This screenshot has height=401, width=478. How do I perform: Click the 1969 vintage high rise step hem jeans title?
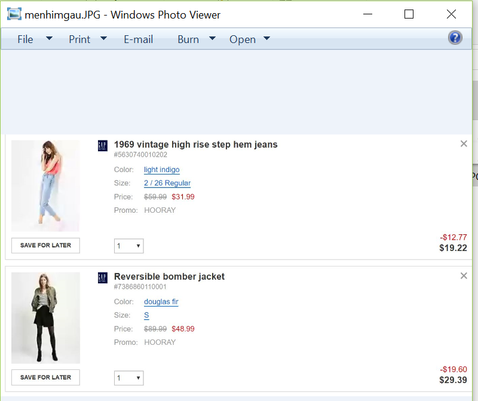click(196, 144)
